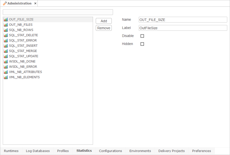Click the Remove button
Viewport: 230px width, 155px height.
tap(104, 28)
